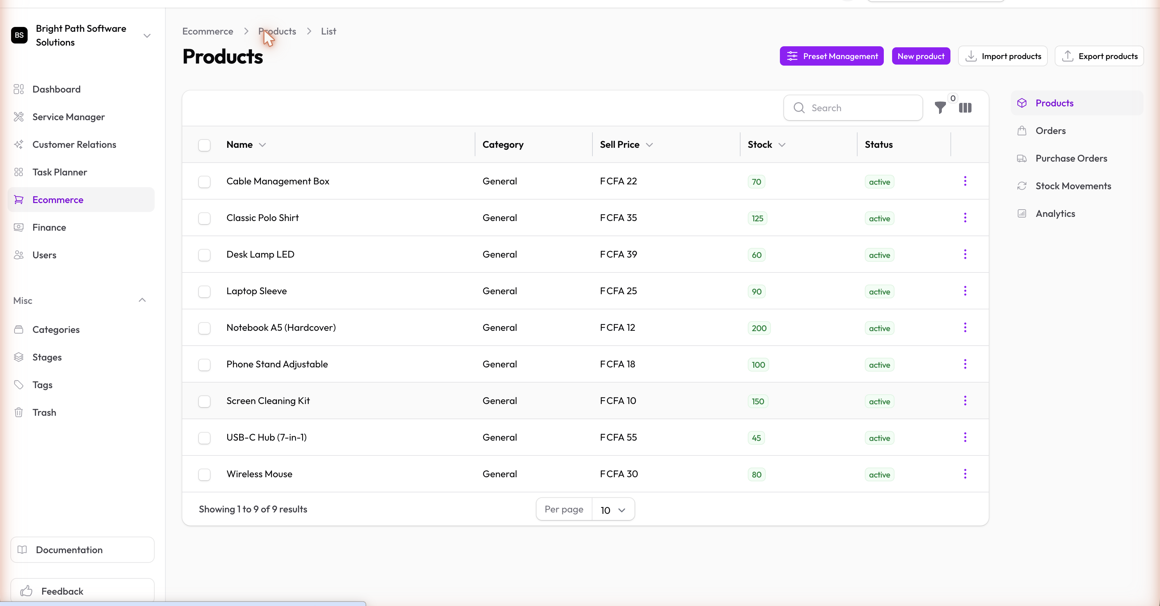The width and height of the screenshot is (1160, 606).
Task: Open row actions for Classic Polo Shirt
Action: 965,218
